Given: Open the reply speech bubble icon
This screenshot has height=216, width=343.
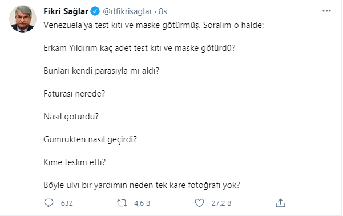Looking at the screenshot, I should coord(49,203).
